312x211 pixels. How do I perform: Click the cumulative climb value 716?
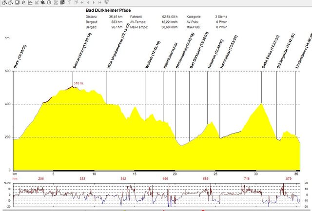coord(247,178)
